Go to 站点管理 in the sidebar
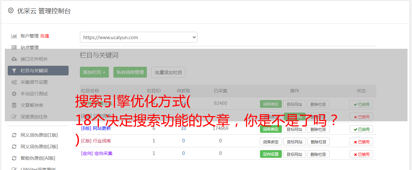412x170 pixels. click(30, 47)
